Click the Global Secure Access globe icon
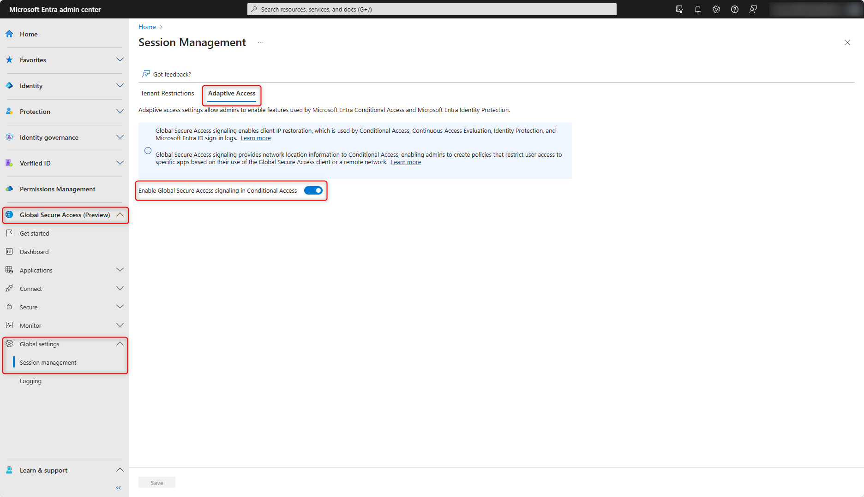This screenshot has width=864, height=497. (9, 214)
